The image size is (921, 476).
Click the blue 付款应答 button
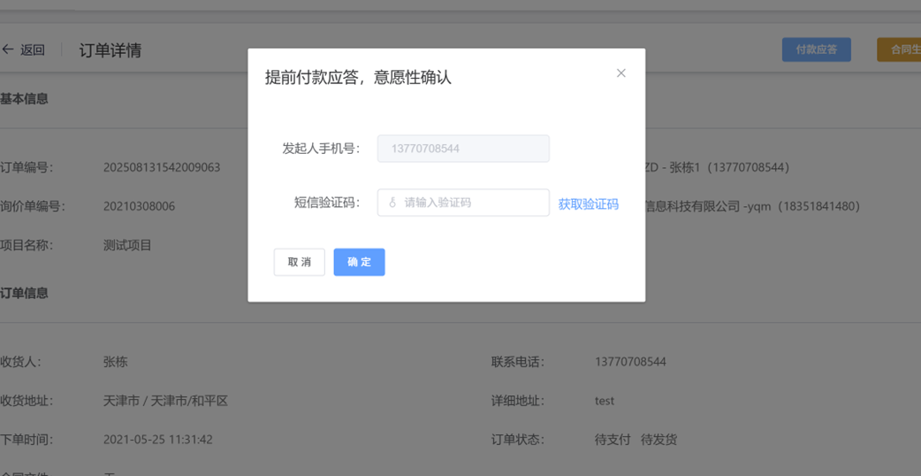tap(816, 50)
